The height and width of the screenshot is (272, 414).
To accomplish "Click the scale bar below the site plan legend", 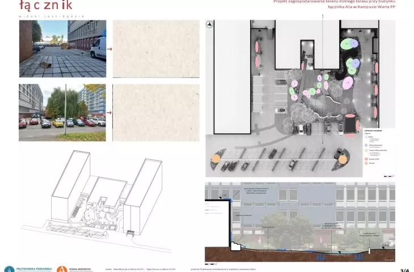I will click(x=388, y=176).
